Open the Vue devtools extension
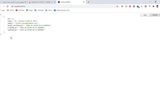 click(149, 6)
